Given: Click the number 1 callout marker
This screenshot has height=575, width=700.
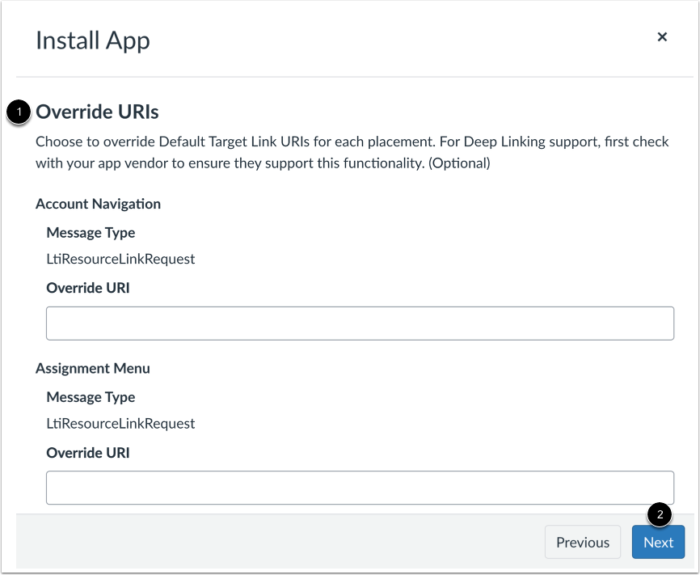Looking at the screenshot, I should [x=18, y=112].
